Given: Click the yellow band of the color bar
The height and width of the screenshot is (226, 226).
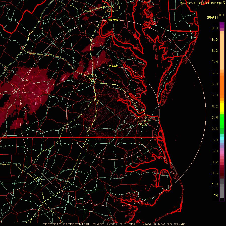Looking at the screenshot, I should point(222,107).
